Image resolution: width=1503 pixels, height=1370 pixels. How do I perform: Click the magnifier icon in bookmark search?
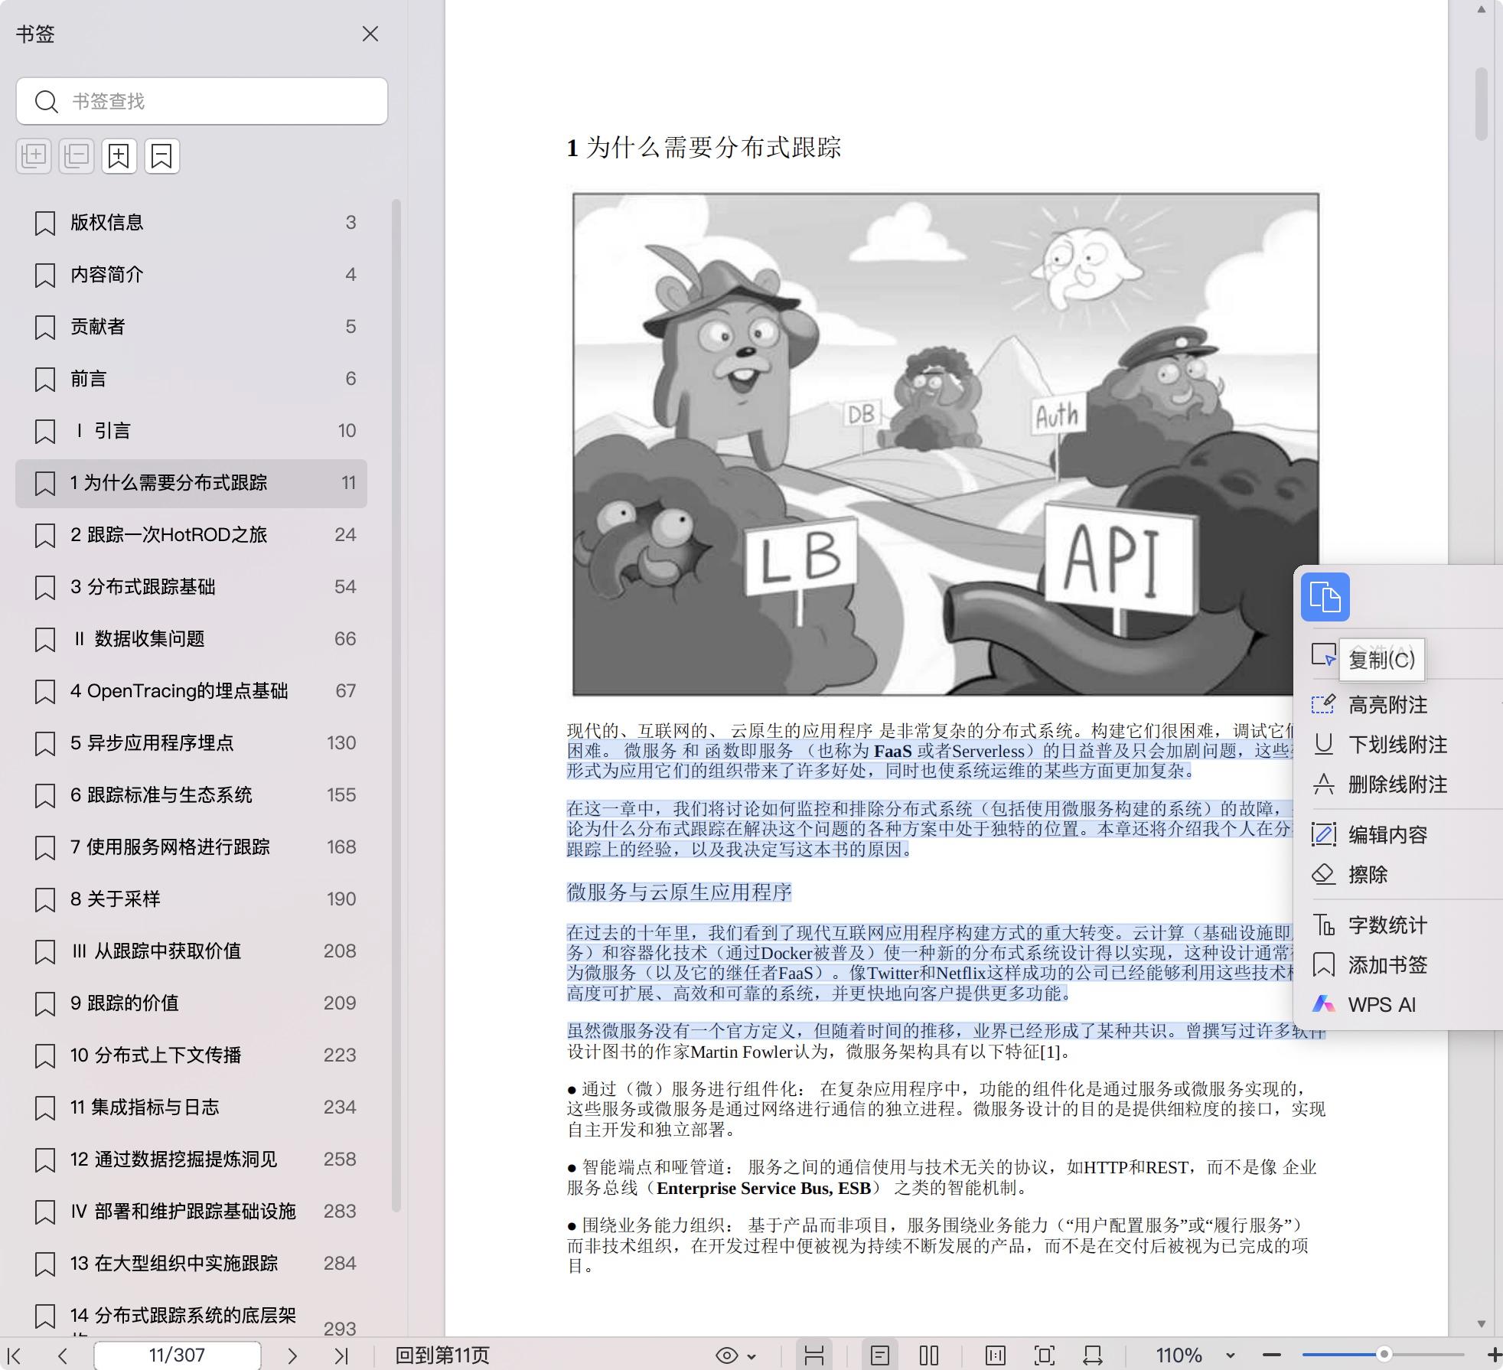(47, 101)
